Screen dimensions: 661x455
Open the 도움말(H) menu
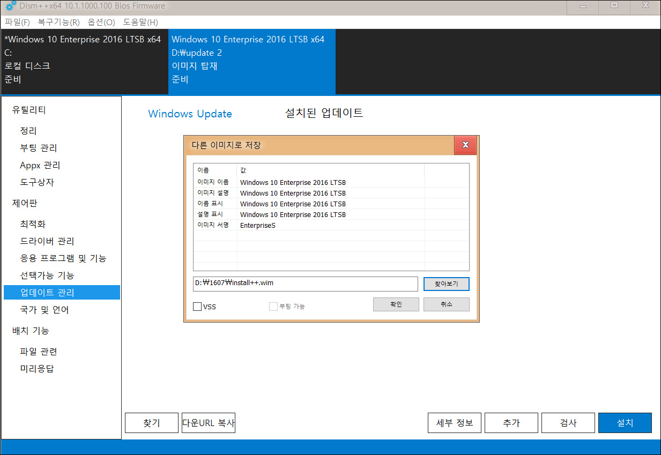tap(140, 22)
